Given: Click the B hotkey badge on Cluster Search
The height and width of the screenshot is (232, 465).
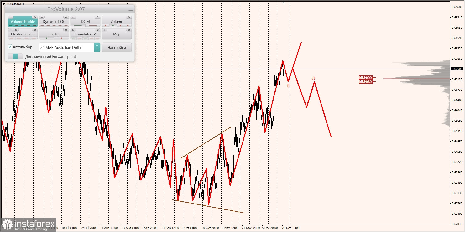Looking at the screenshot, I should (11, 30).
